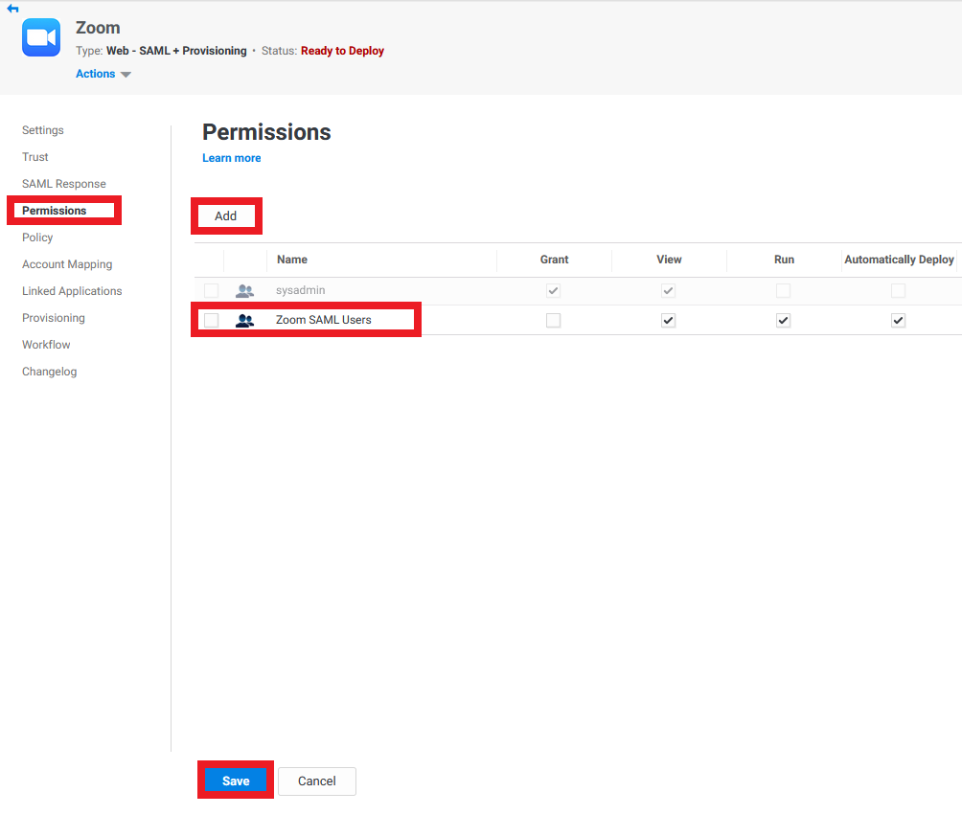
Task: Click the Web - SAML + Provisioning type
Action: point(176,51)
